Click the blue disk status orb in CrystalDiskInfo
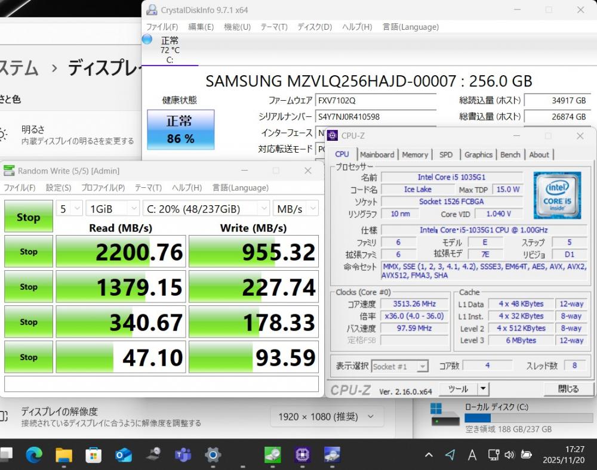 pyautogui.click(x=147, y=39)
